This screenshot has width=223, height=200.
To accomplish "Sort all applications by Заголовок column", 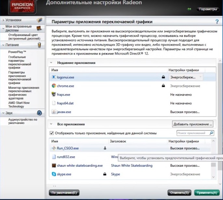I will (118, 141).
